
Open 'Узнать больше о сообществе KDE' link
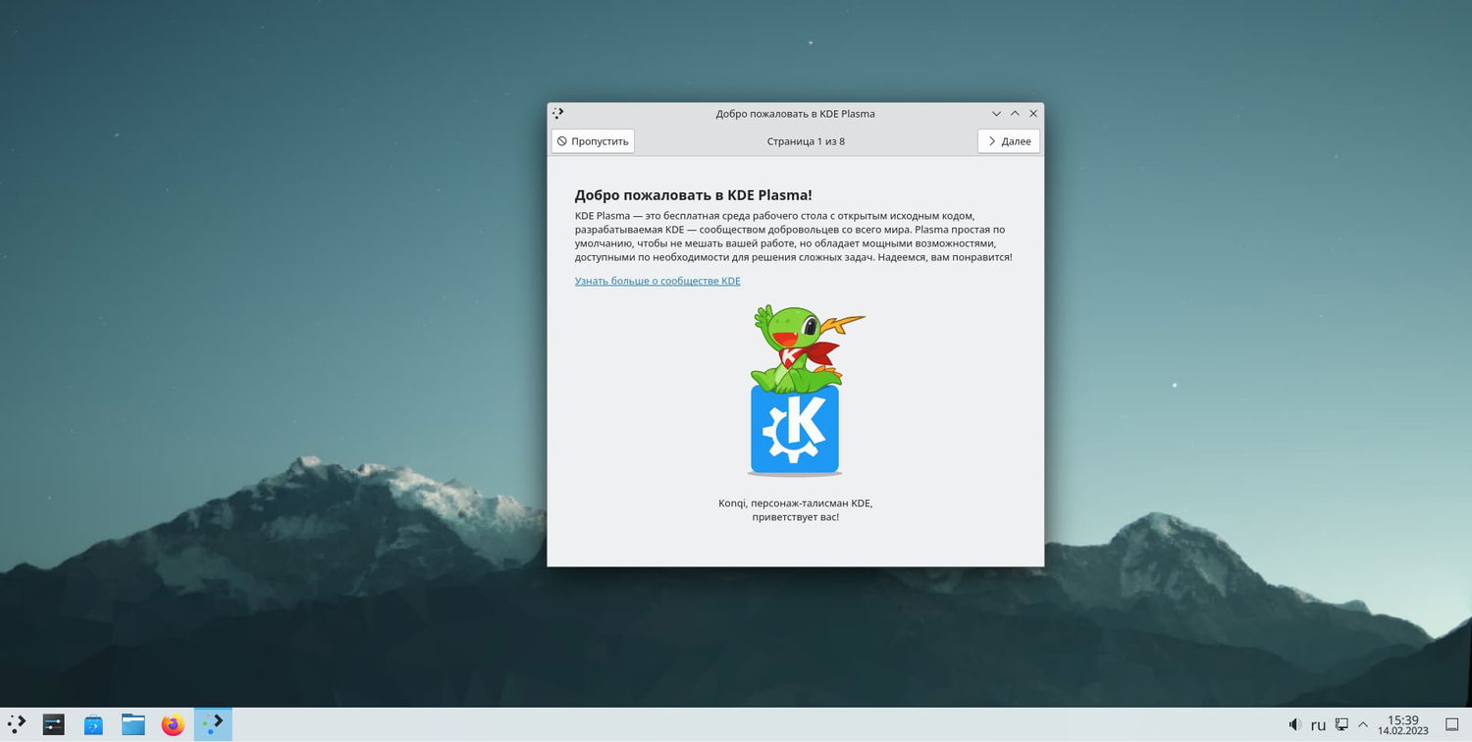[x=657, y=281]
